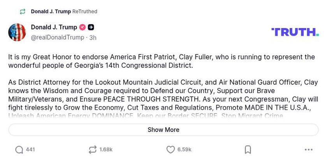This screenshot has width=327, height=165.
Task: Click the flag-themed profile avatar
Action: 17,32
